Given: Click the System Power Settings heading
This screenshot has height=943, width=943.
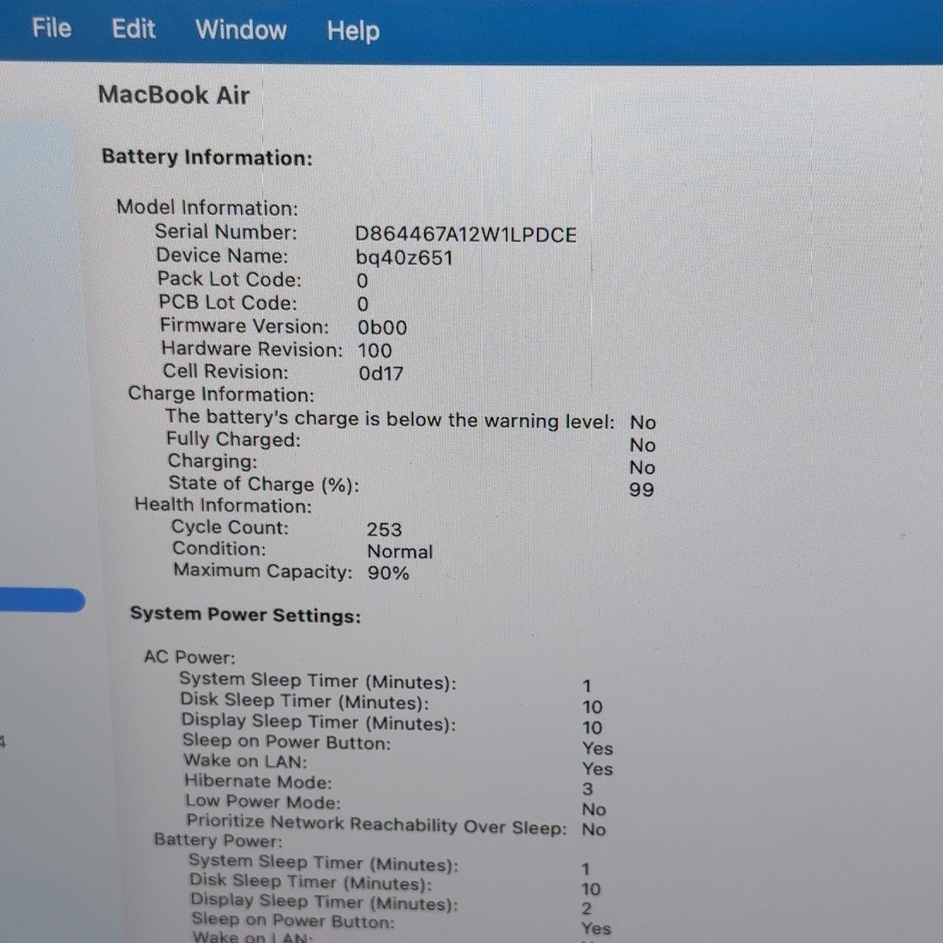Looking at the screenshot, I should tap(245, 615).
